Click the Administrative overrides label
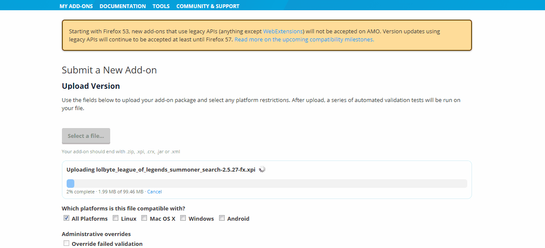545x248 pixels. tap(96, 234)
